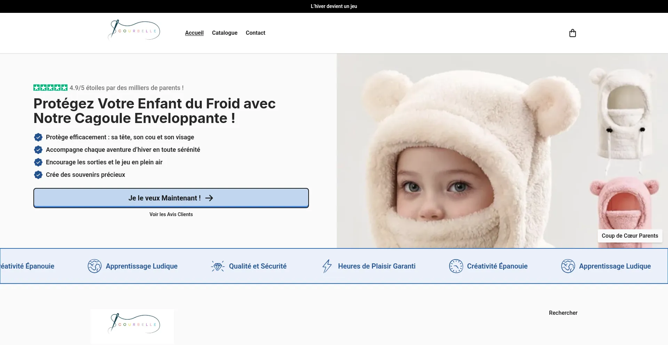Click the "Je le veux Maintenant !" button

171,198
